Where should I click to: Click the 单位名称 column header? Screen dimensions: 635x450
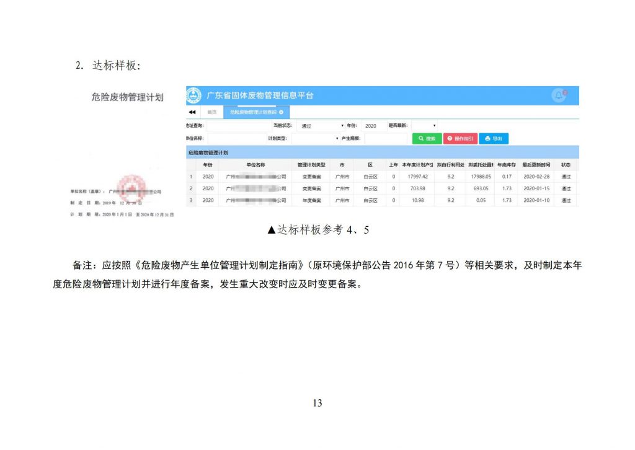tap(255, 165)
